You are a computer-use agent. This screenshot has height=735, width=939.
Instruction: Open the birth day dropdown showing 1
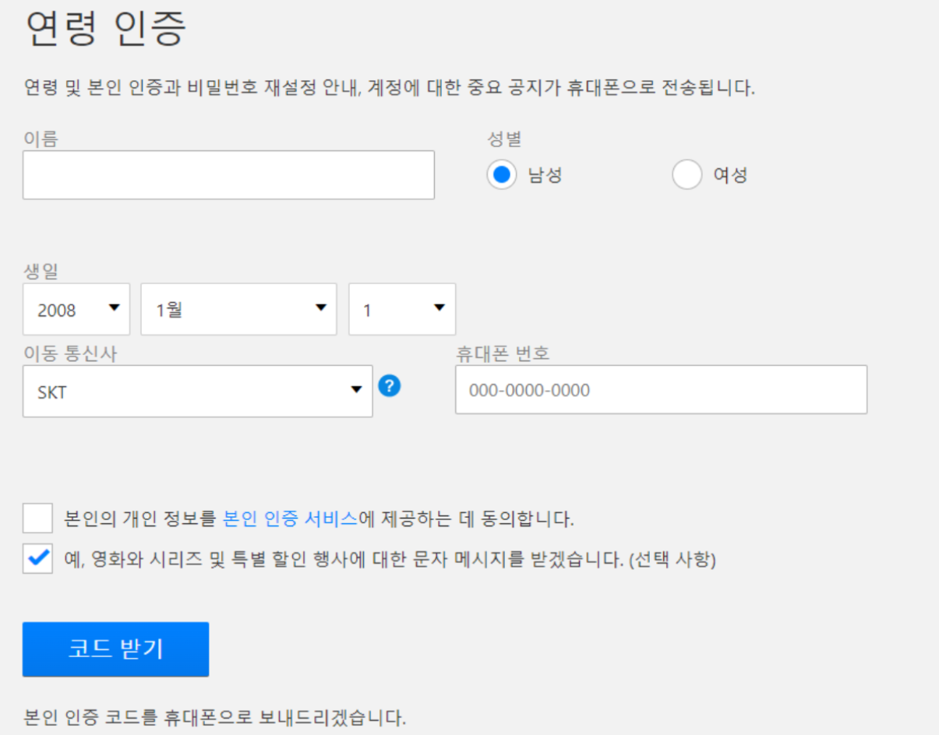[x=402, y=309]
